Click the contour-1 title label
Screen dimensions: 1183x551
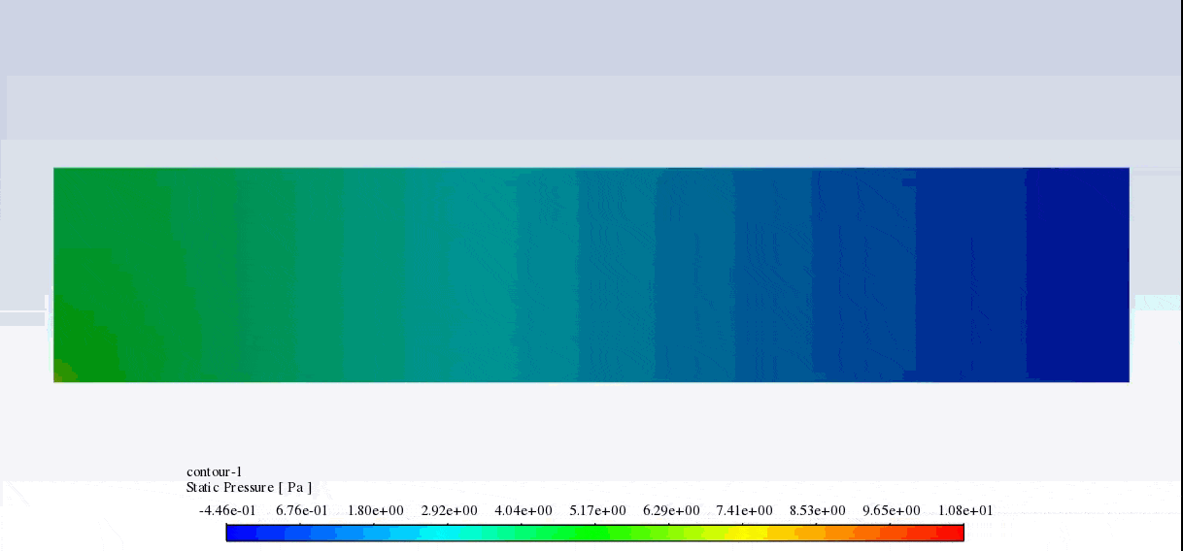(214, 472)
